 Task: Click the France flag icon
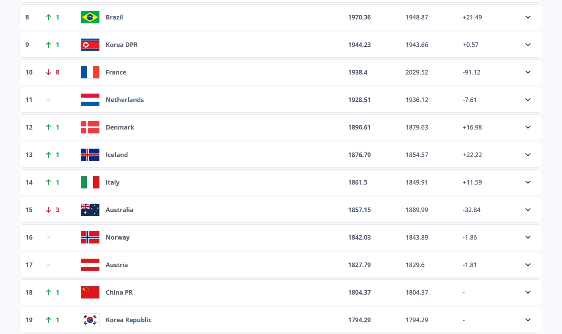coord(90,72)
